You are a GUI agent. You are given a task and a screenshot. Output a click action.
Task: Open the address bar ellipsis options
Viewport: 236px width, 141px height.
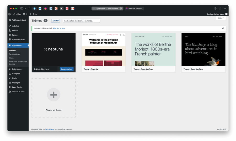click(121, 9)
